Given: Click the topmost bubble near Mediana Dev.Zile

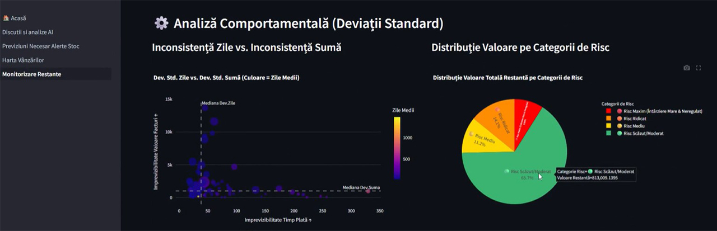Looking at the screenshot, I should [x=205, y=107].
